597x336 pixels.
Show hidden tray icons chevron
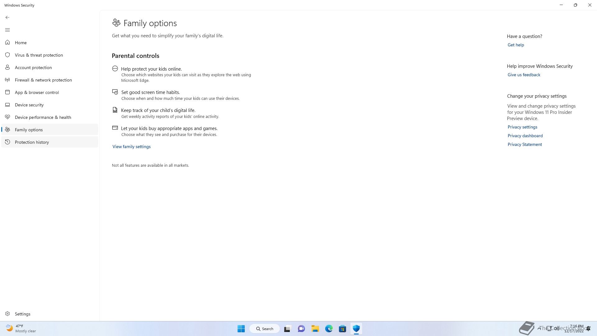[x=539, y=329]
